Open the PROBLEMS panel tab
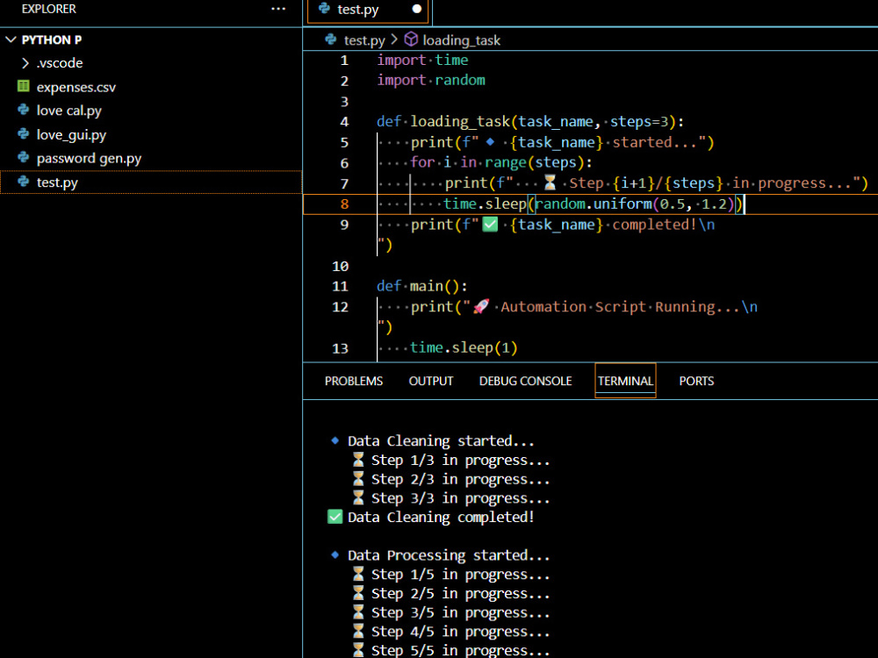The image size is (878, 658). click(x=353, y=381)
